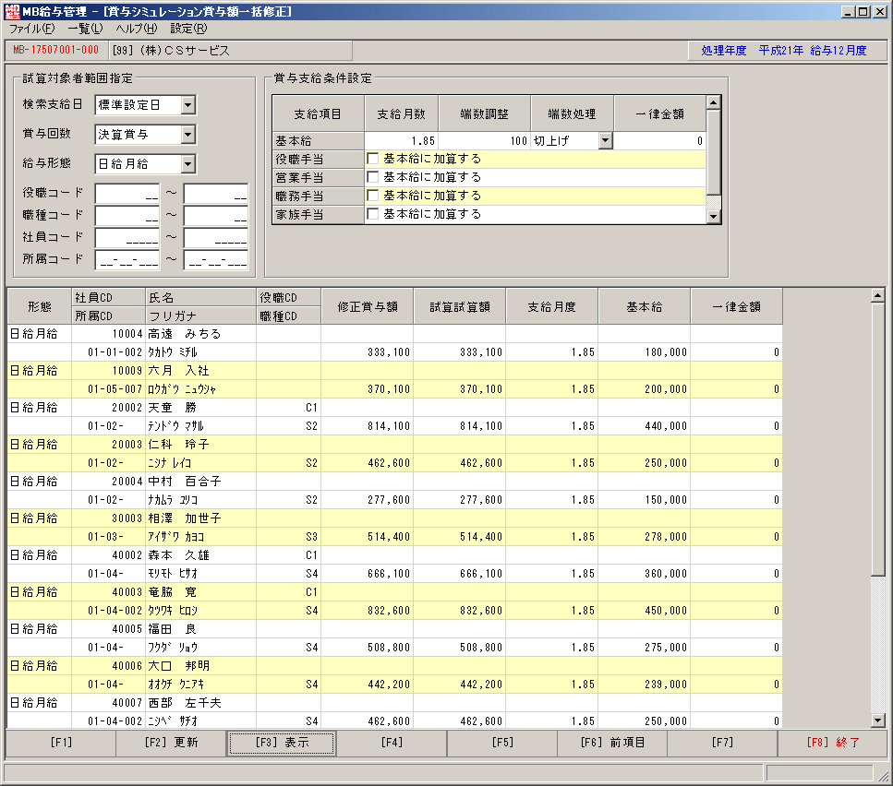
Task: Click 基本給 value 450,000
Action: 644,611
